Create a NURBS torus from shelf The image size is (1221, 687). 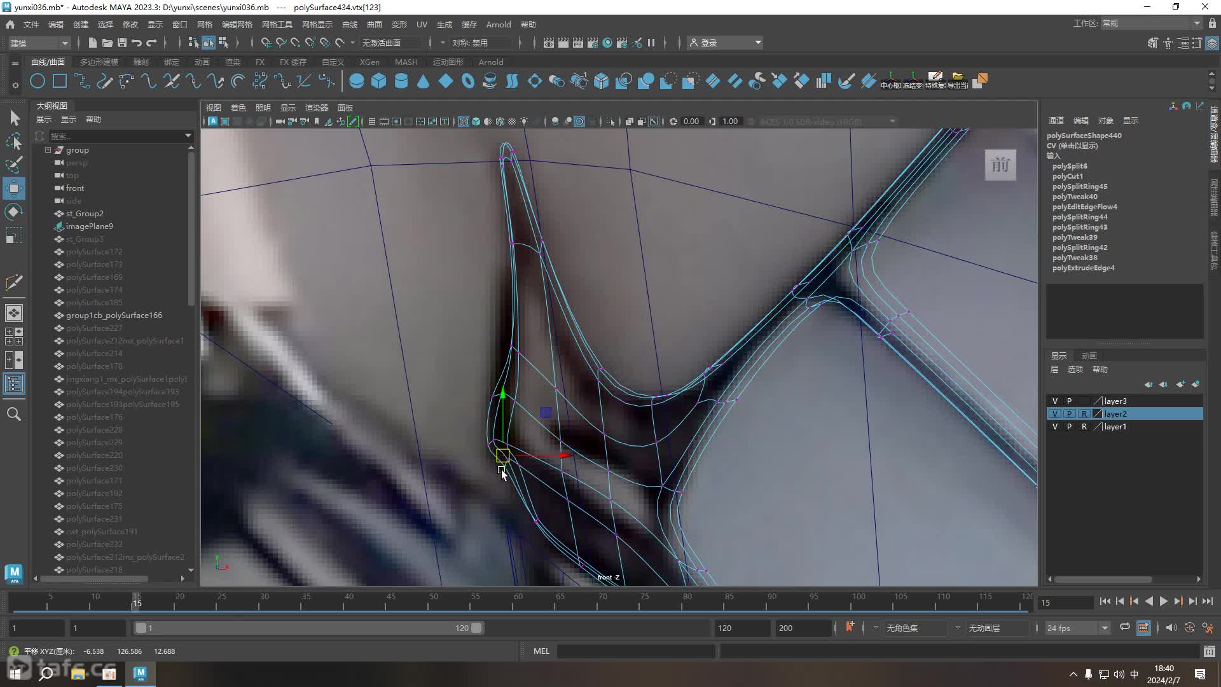point(468,81)
